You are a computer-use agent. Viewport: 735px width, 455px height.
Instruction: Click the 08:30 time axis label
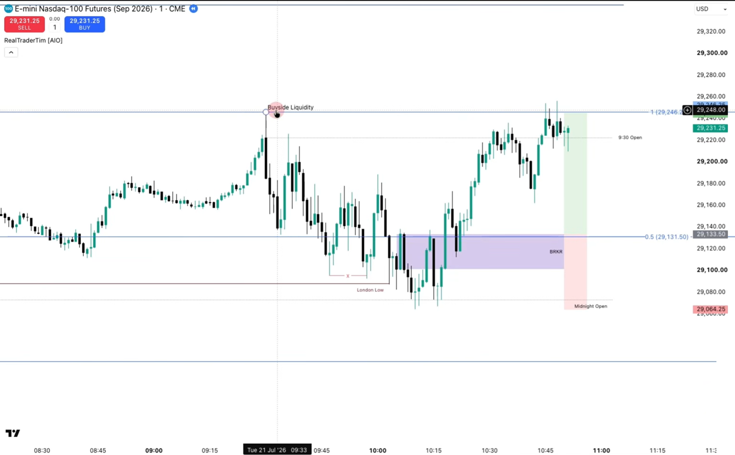42,450
